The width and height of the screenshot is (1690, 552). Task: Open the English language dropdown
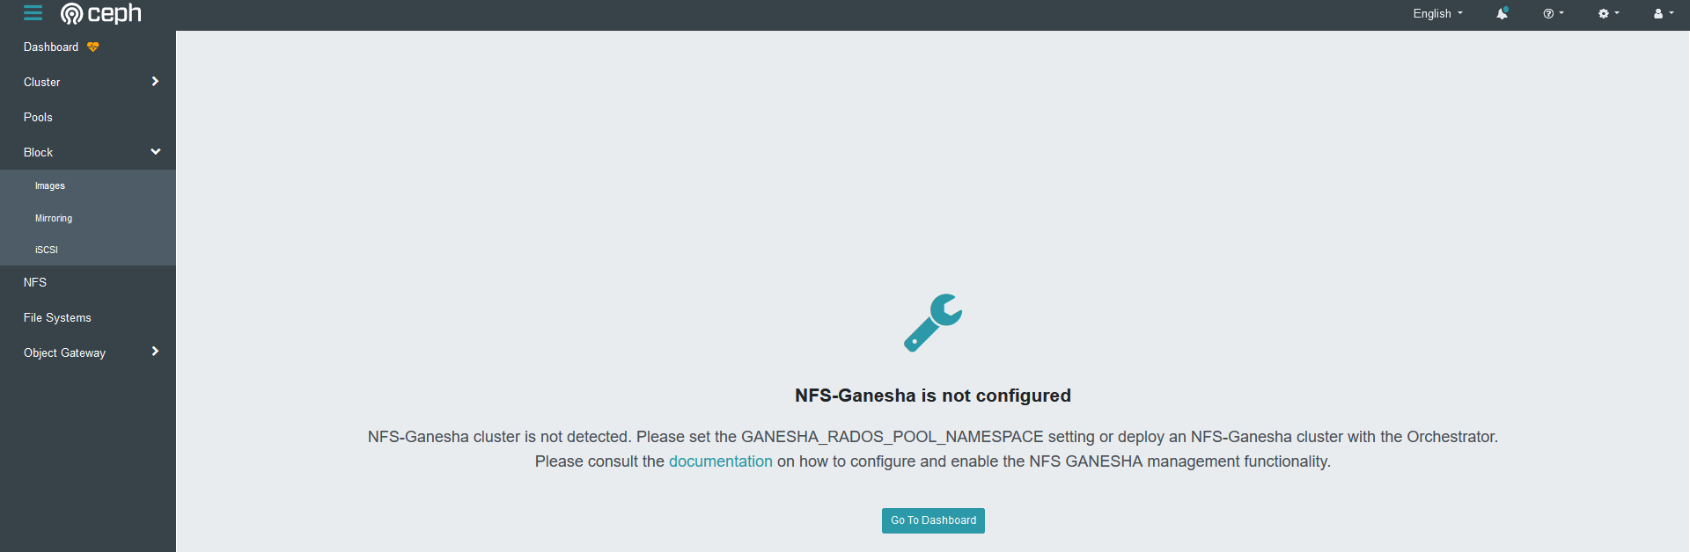(x=1438, y=13)
